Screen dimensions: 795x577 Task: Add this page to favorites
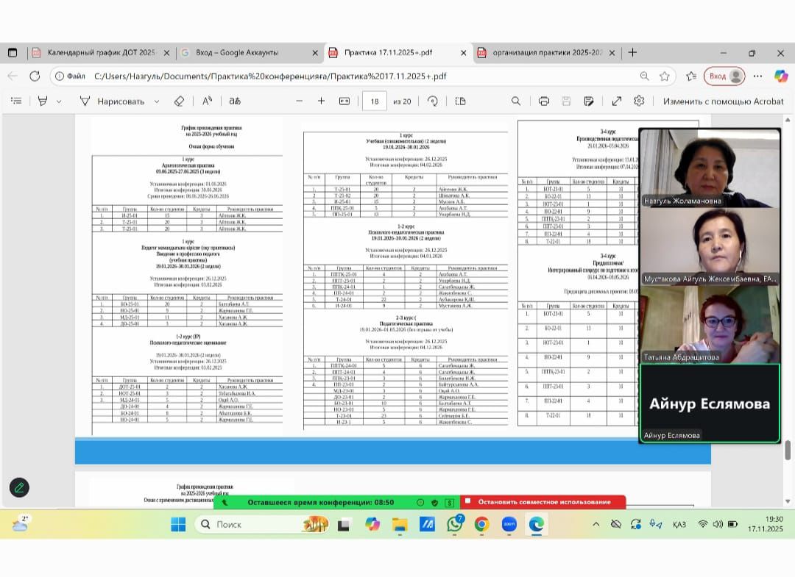665,76
